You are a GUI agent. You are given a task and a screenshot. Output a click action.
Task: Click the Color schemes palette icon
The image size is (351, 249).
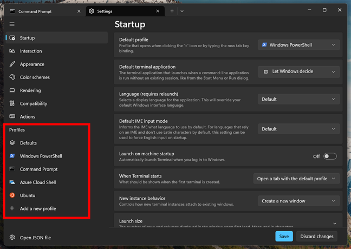[12, 77]
